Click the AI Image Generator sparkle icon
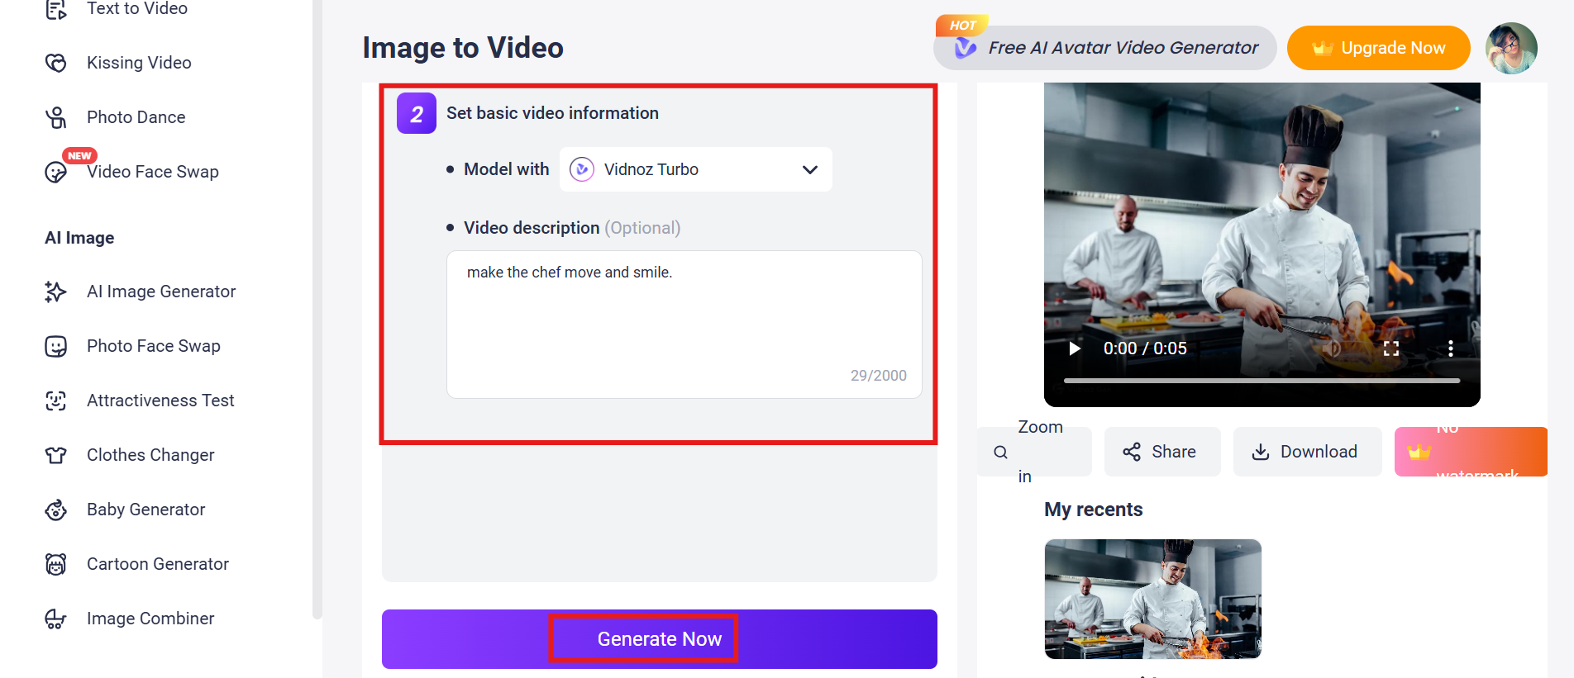The height and width of the screenshot is (678, 1574). tap(55, 292)
